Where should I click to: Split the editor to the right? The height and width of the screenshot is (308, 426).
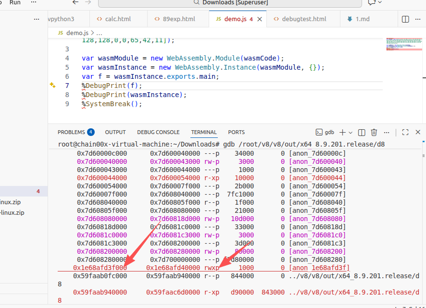tap(405, 19)
